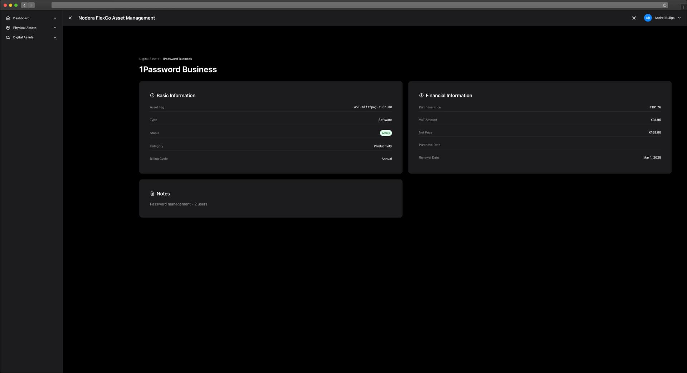
Task: Toggle light theme sun icon
Action: tap(634, 18)
